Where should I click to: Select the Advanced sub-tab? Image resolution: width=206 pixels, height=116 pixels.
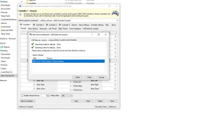[x=43, y=29]
